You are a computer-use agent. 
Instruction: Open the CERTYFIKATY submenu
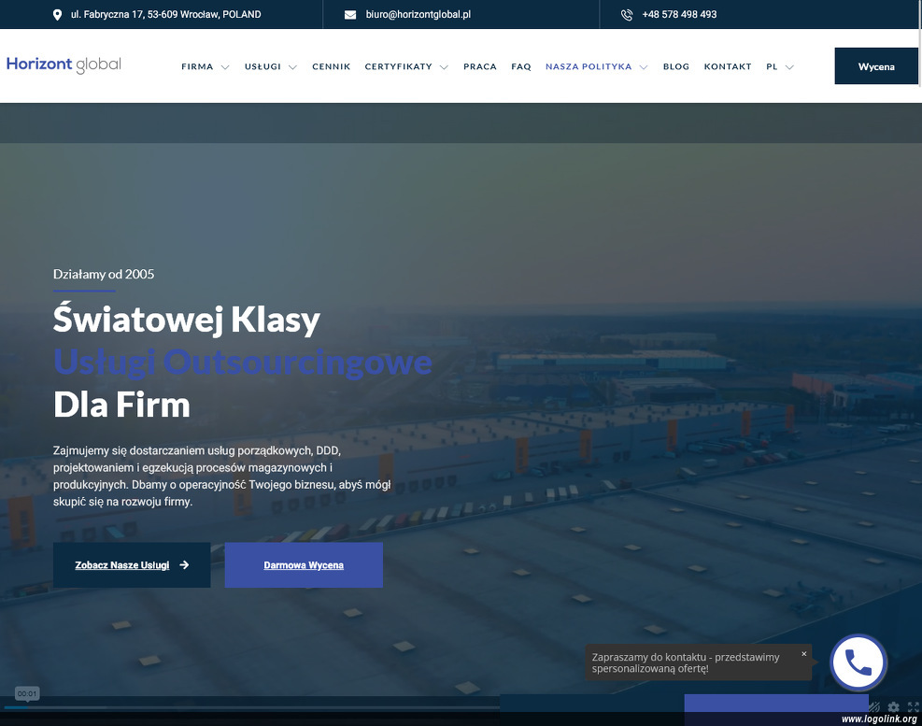[x=406, y=67]
